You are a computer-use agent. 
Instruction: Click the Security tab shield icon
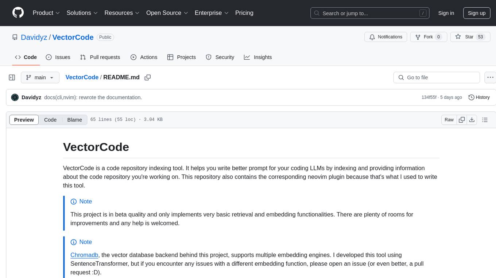coord(209,57)
